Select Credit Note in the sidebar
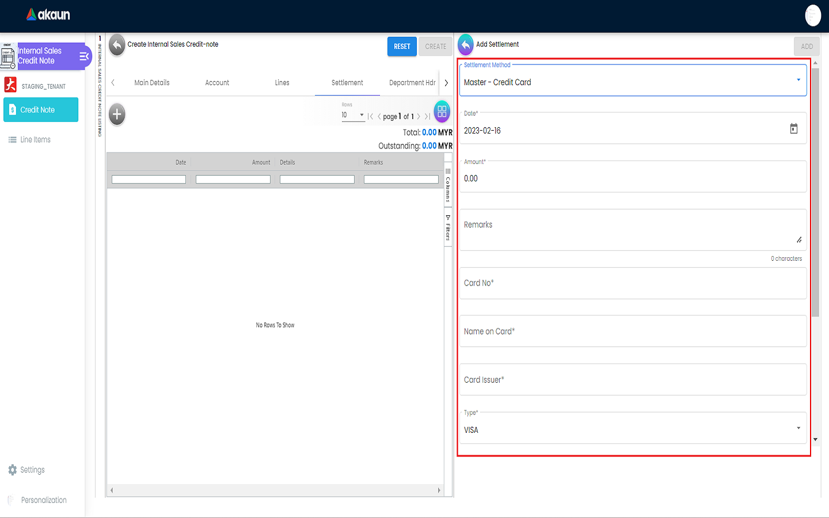 41,110
